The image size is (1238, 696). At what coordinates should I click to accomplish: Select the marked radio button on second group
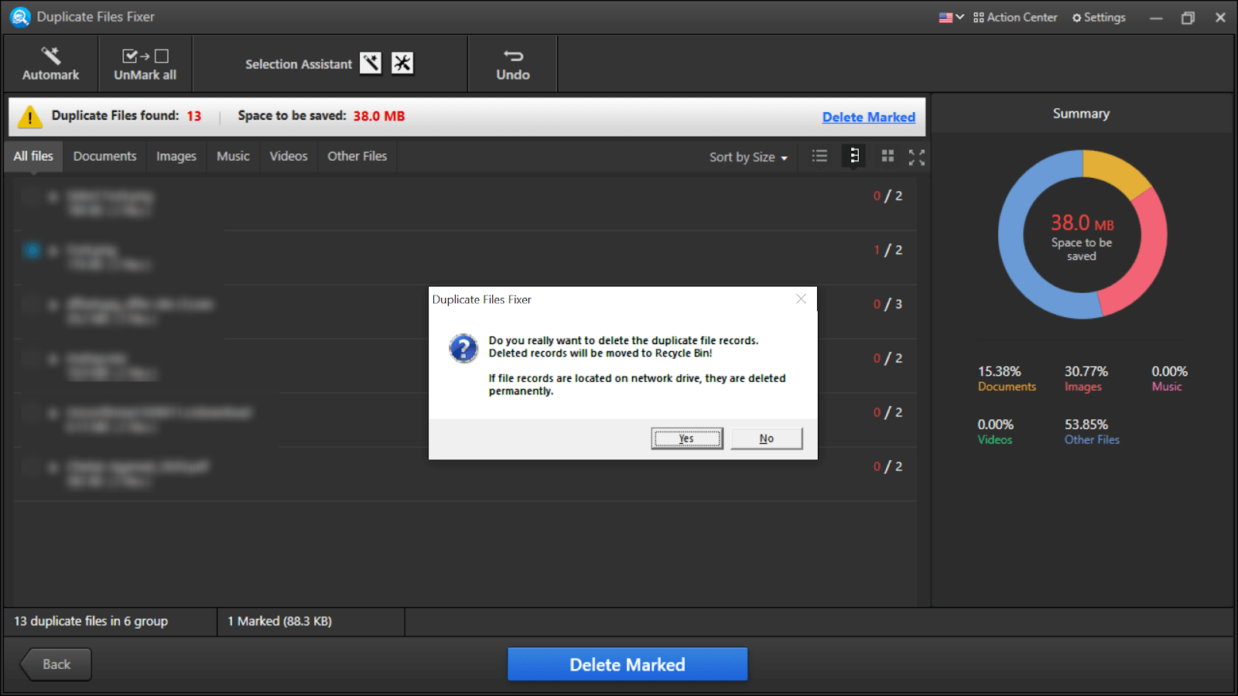(32, 250)
